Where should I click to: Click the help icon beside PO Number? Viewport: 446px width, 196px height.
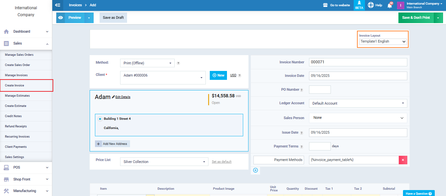pos(301,90)
